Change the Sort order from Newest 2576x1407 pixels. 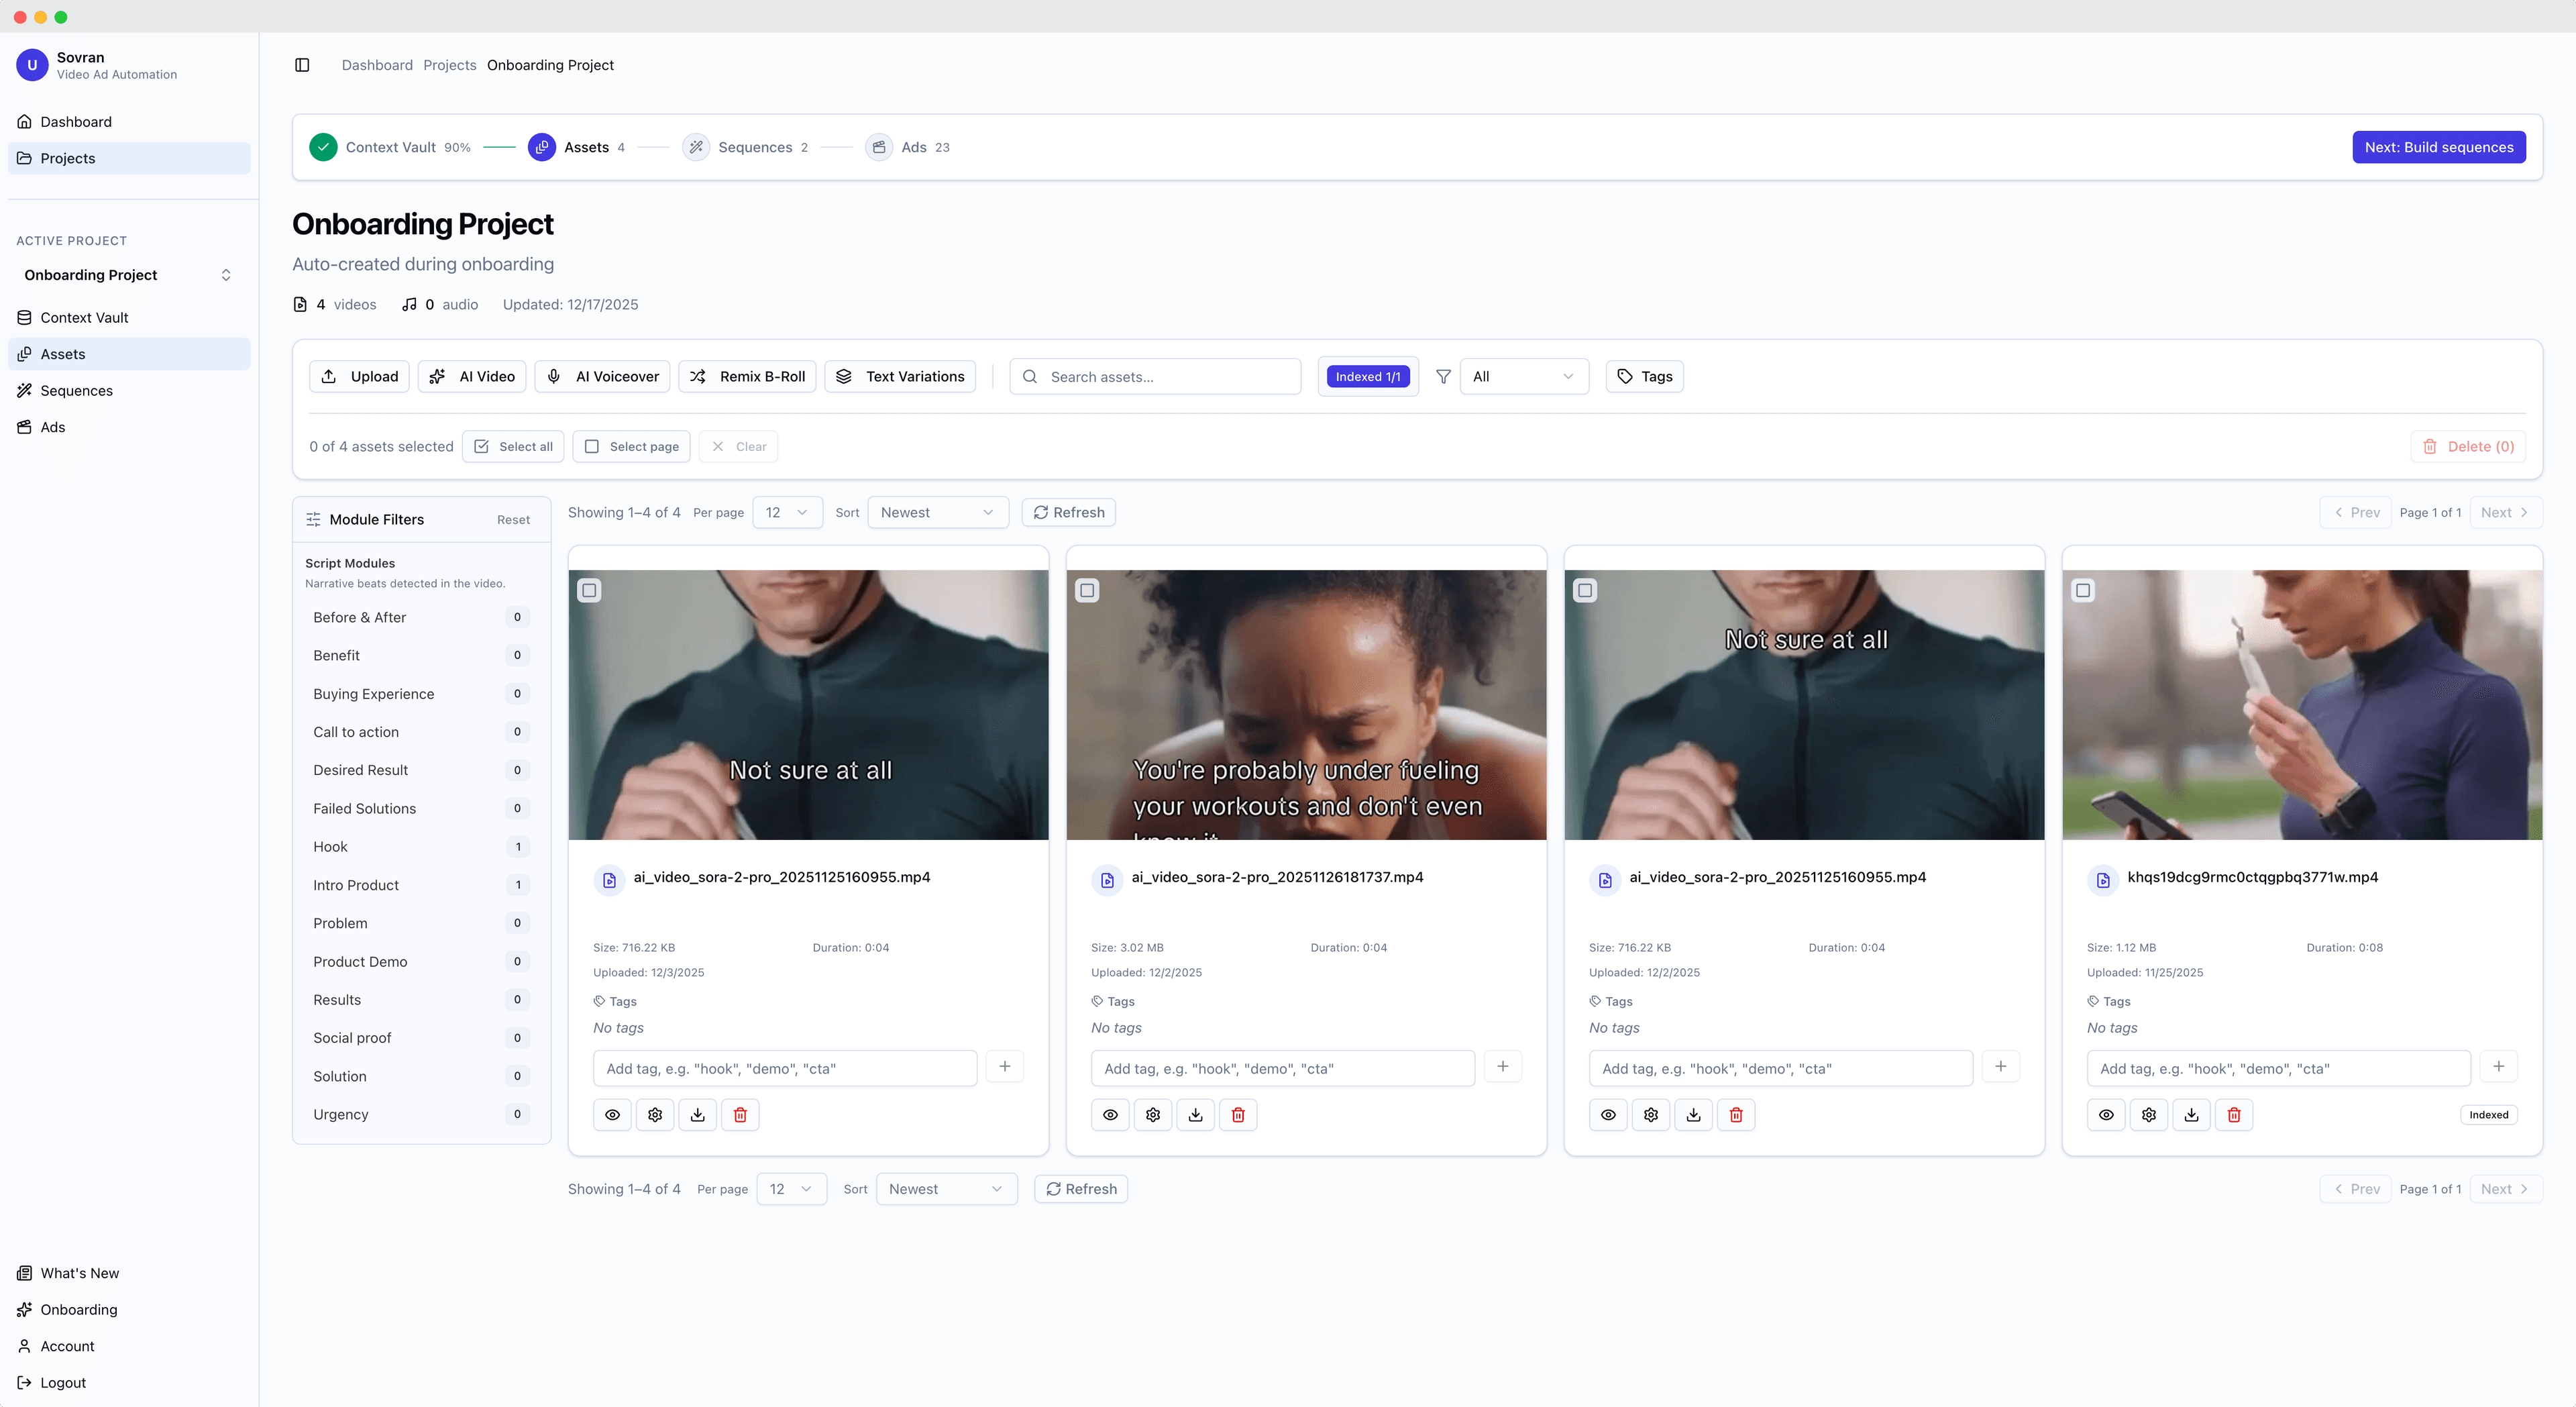tap(936, 512)
